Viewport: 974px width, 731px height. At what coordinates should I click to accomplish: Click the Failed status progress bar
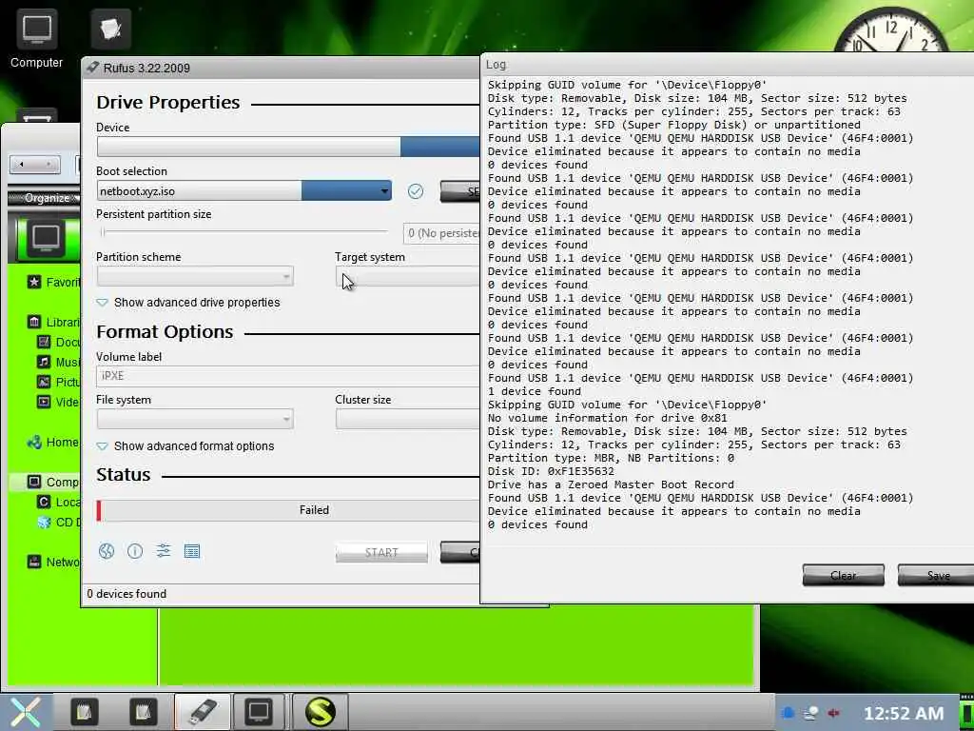click(287, 510)
